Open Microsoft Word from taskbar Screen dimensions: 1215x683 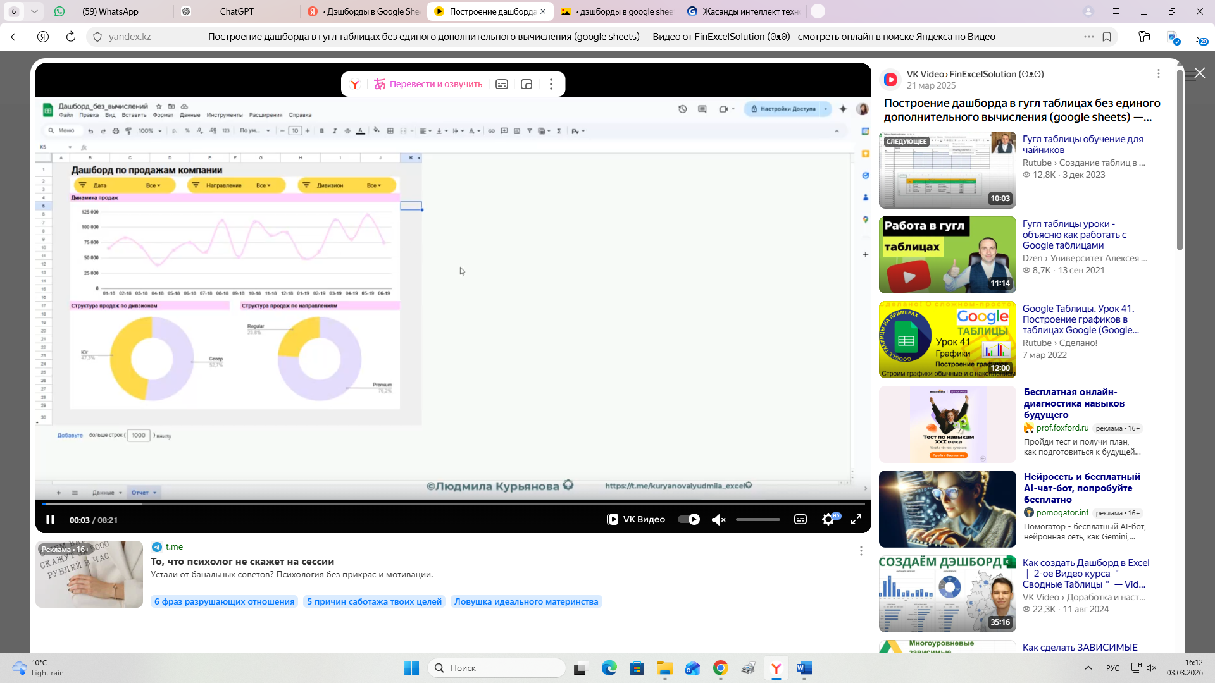coord(804,668)
